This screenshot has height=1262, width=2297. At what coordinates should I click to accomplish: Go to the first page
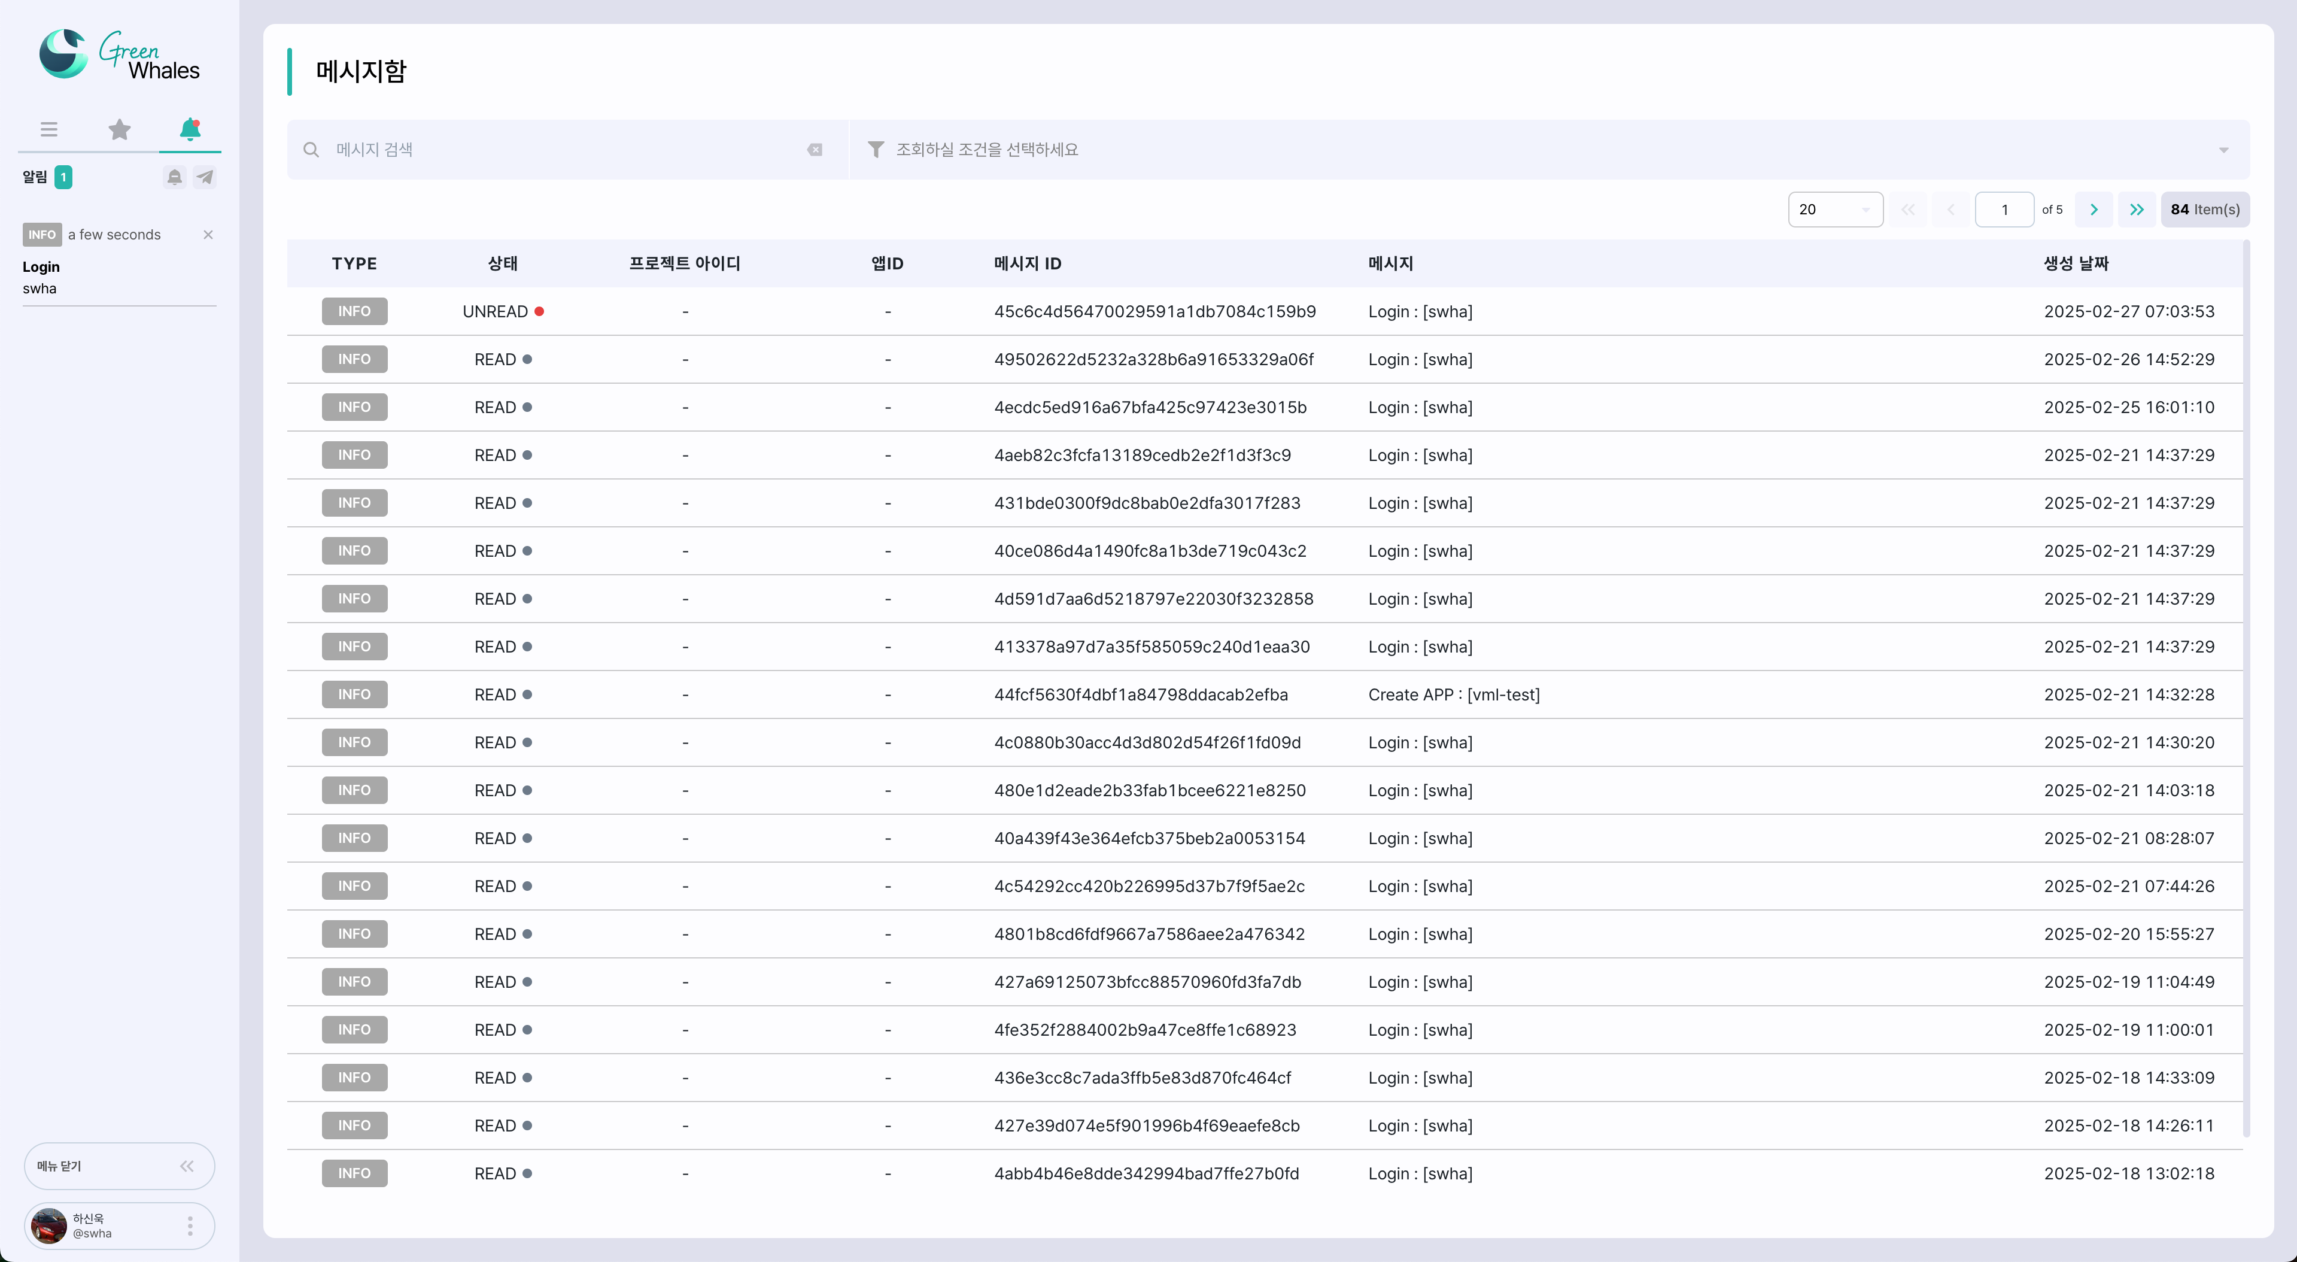pyautogui.click(x=1908, y=210)
